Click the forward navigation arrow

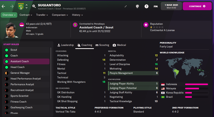[x=12, y=6]
